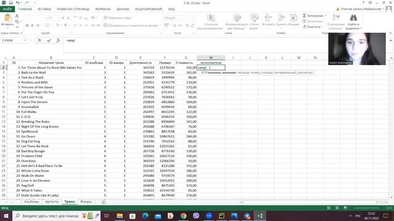Click Объединить и поместить в центре
This screenshot has width=394, height=221.
131,25
